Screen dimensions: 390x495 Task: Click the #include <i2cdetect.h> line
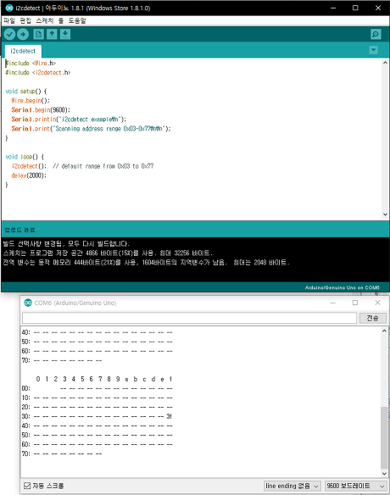(38, 73)
